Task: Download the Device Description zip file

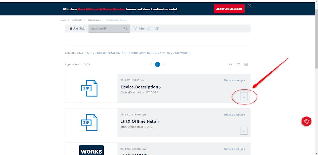Action: coord(244,97)
